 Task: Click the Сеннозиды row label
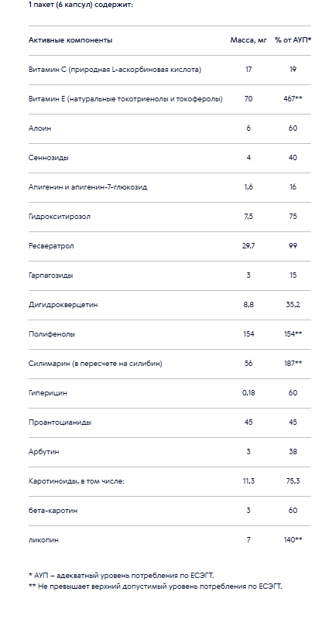[x=49, y=158]
